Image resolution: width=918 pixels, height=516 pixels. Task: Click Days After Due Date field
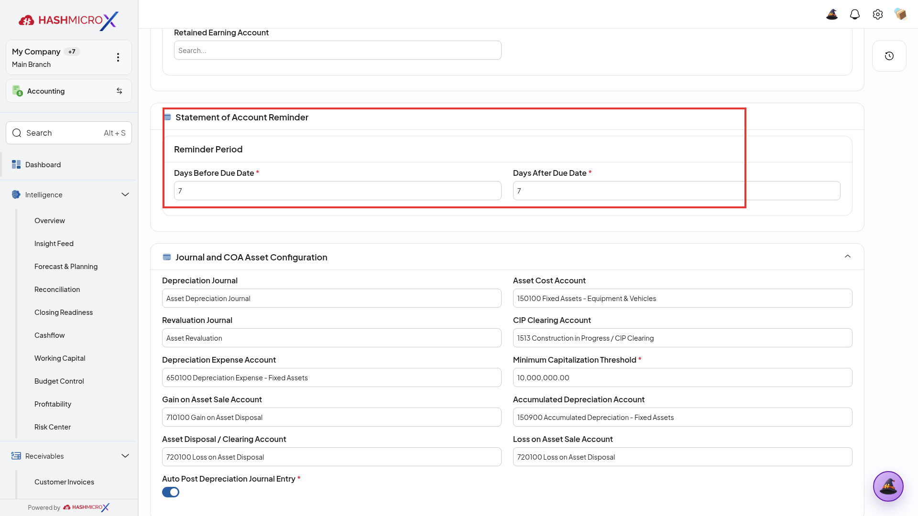[677, 191]
